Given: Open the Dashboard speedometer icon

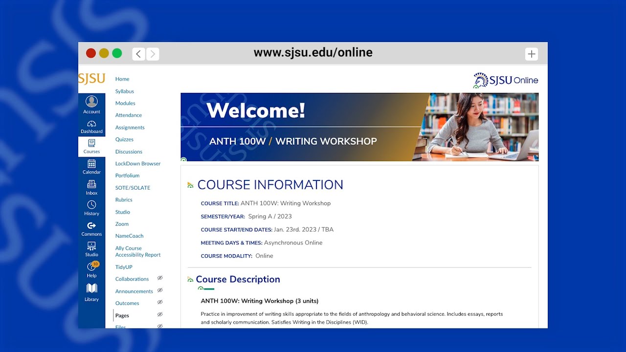Looking at the screenshot, I should (91, 124).
